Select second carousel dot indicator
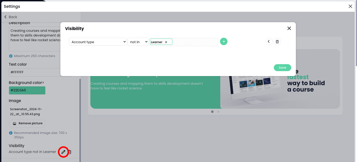The image size is (357, 162). (x=218, y=112)
